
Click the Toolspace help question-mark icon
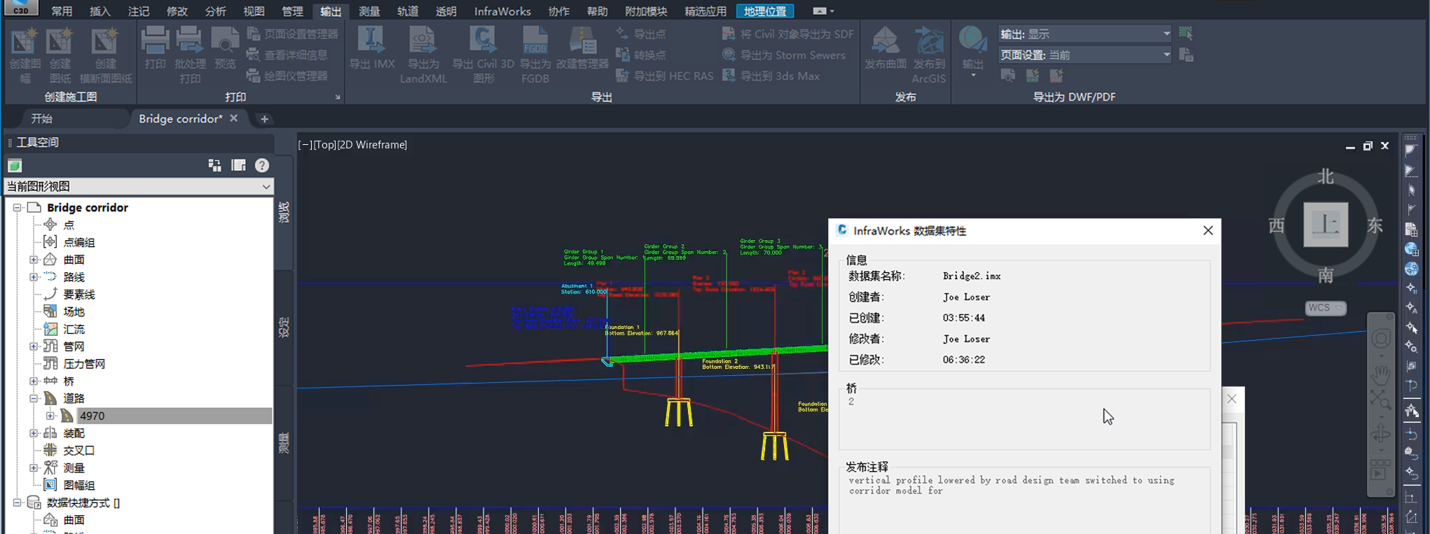click(262, 165)
